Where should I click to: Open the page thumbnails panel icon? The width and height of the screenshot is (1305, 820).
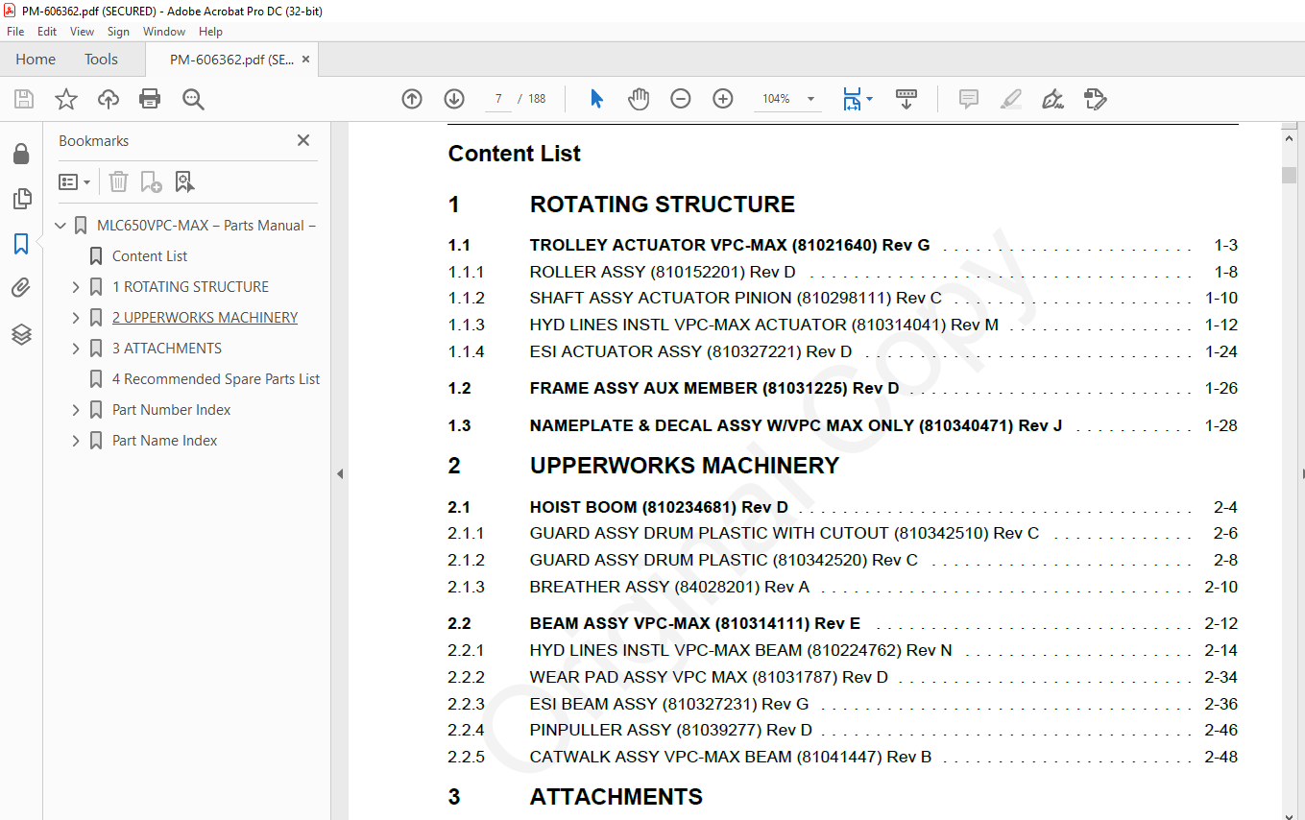(x=21, y=199)
